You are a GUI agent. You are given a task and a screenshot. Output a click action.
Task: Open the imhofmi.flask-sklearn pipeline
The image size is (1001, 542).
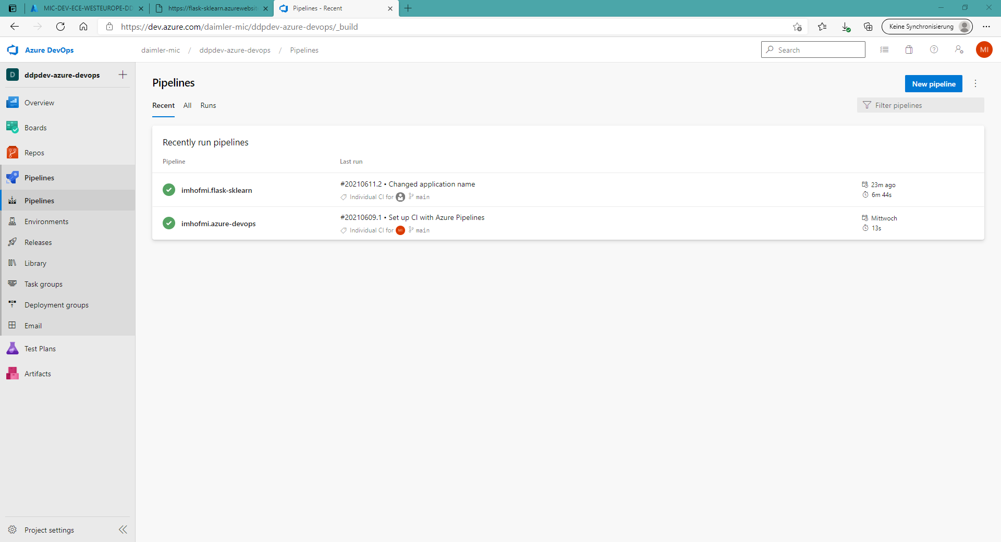216,190
